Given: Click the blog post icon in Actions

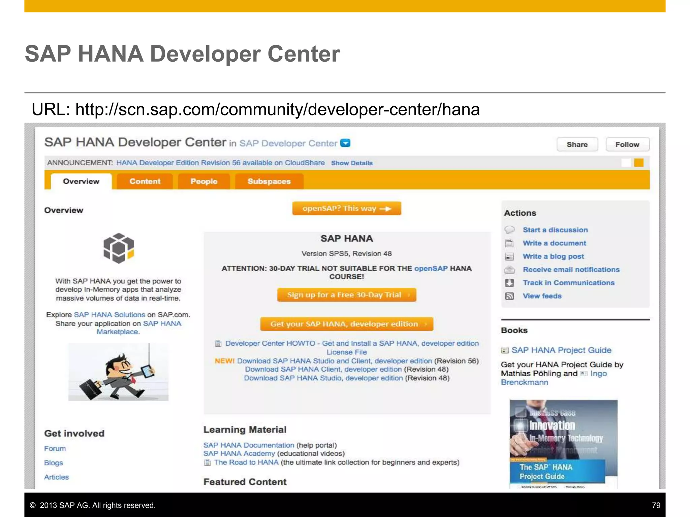Looking at the screenshot, I should (x=509, y=256).
